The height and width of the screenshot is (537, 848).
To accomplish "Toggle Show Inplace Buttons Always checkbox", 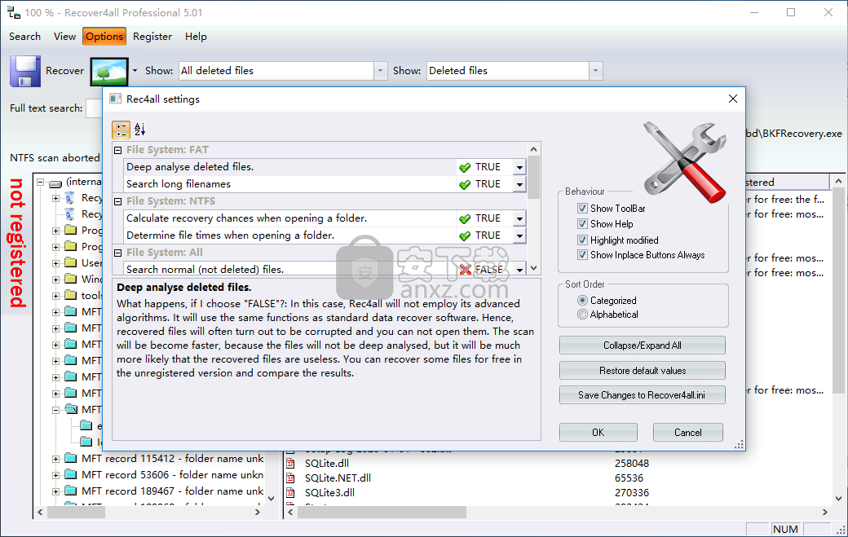I will coord(582,255).
